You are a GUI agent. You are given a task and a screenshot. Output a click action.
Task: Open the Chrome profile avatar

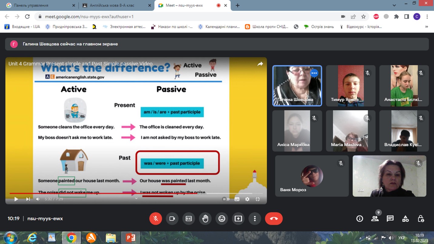(417, 17)
